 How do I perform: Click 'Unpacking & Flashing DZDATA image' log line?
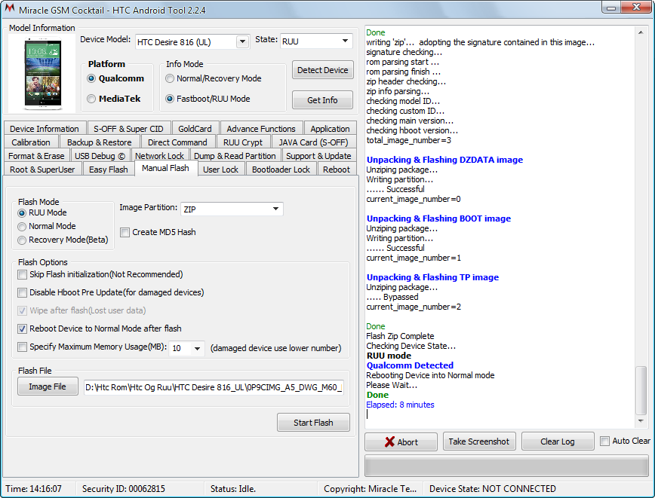tap(444, 160)
